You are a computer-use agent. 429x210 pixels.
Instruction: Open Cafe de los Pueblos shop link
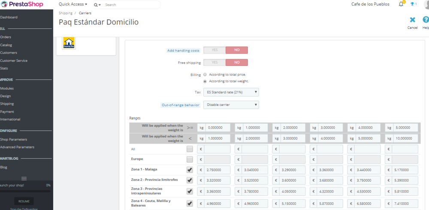click(x=370, y=4)
